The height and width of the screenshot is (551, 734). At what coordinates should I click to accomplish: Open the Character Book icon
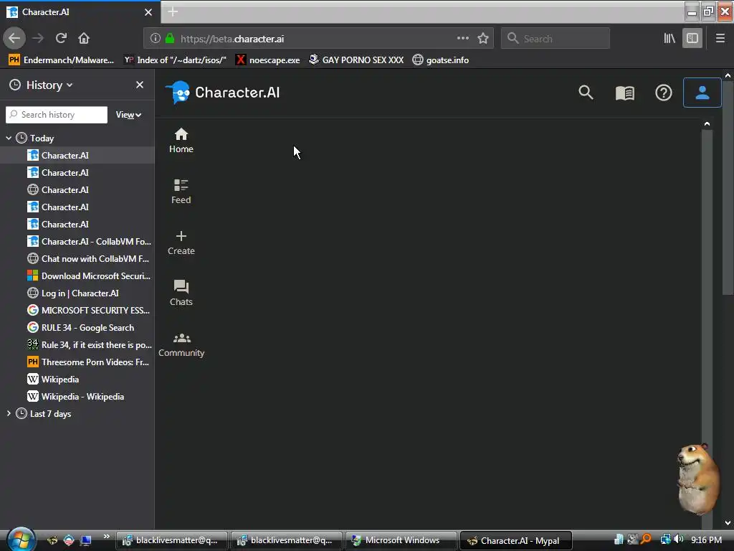click(625, 93)
